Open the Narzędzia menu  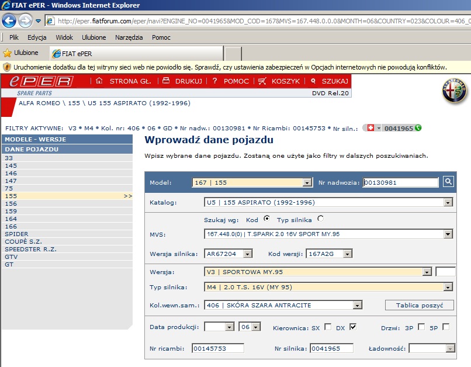point(129,37)
